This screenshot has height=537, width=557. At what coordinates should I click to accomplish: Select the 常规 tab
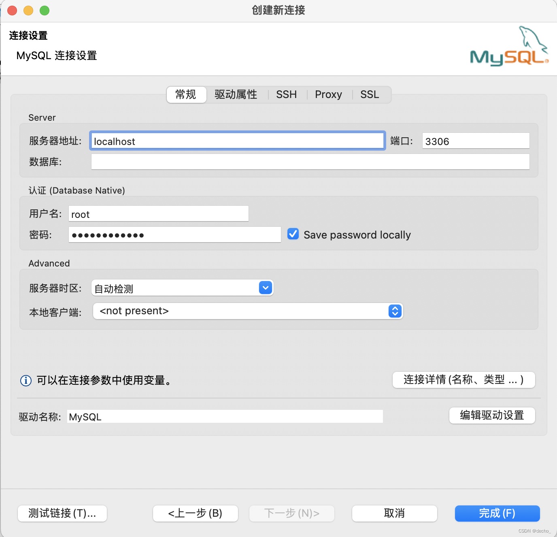186,94
